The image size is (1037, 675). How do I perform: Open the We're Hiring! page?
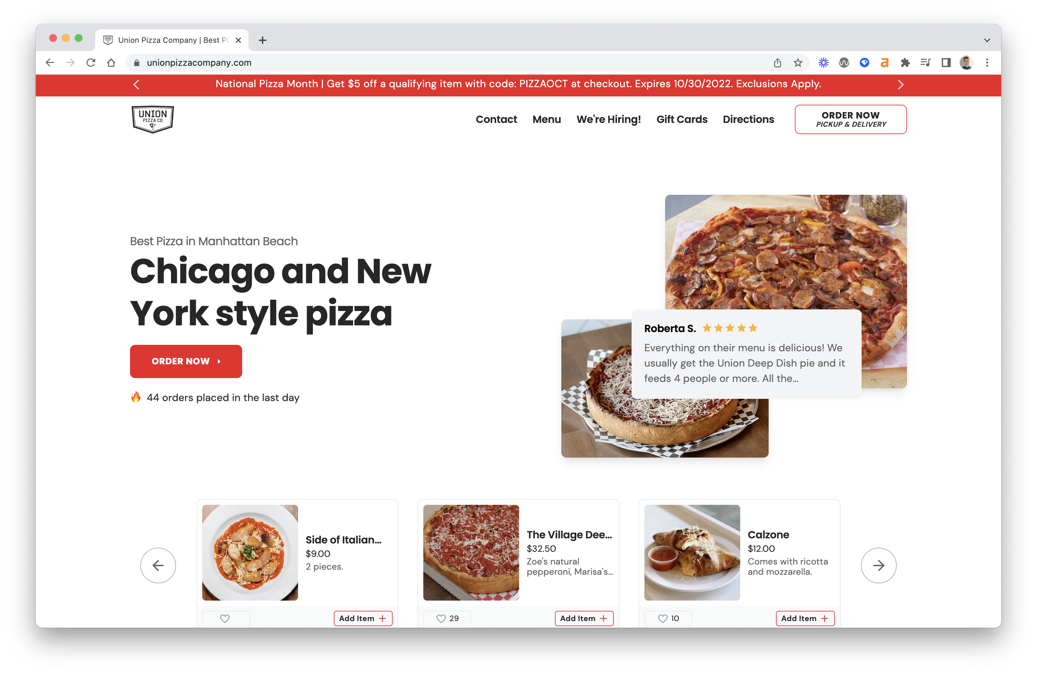[x=608, y=119]
